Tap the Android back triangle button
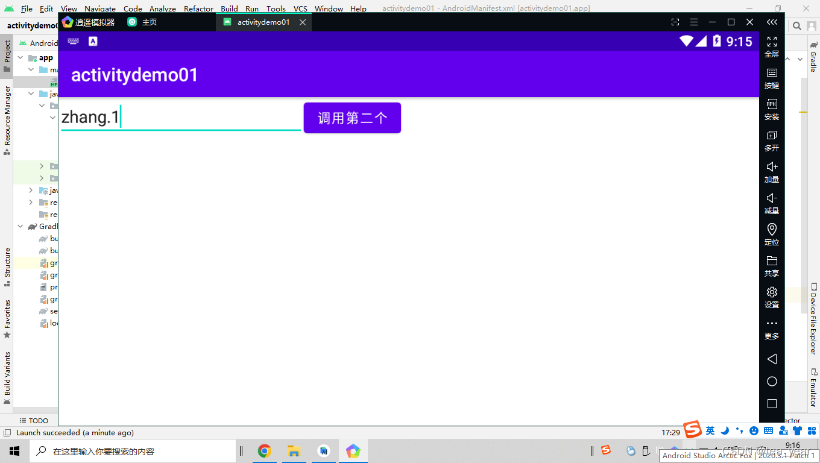 click(772, 359)
